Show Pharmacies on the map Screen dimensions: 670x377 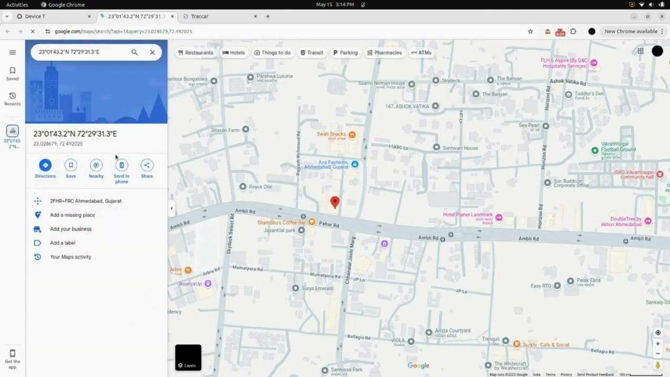coord(384,52)
